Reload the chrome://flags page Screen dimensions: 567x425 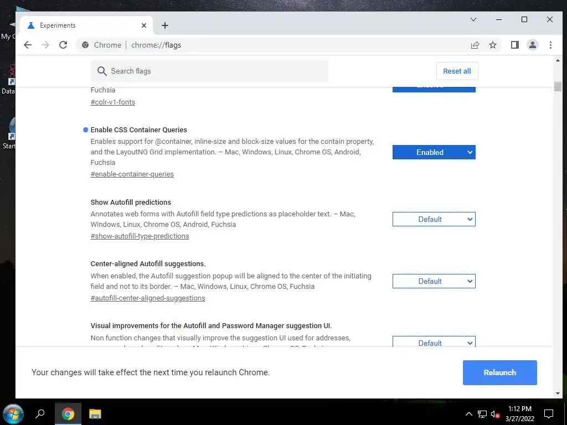[x=63, y=45]
